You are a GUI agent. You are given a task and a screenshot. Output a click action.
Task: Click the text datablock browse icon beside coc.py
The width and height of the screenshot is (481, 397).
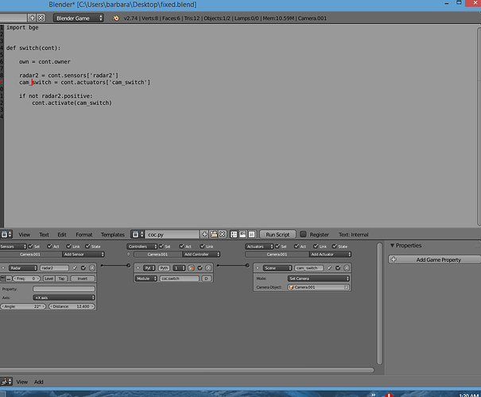(x=137, y=235)
